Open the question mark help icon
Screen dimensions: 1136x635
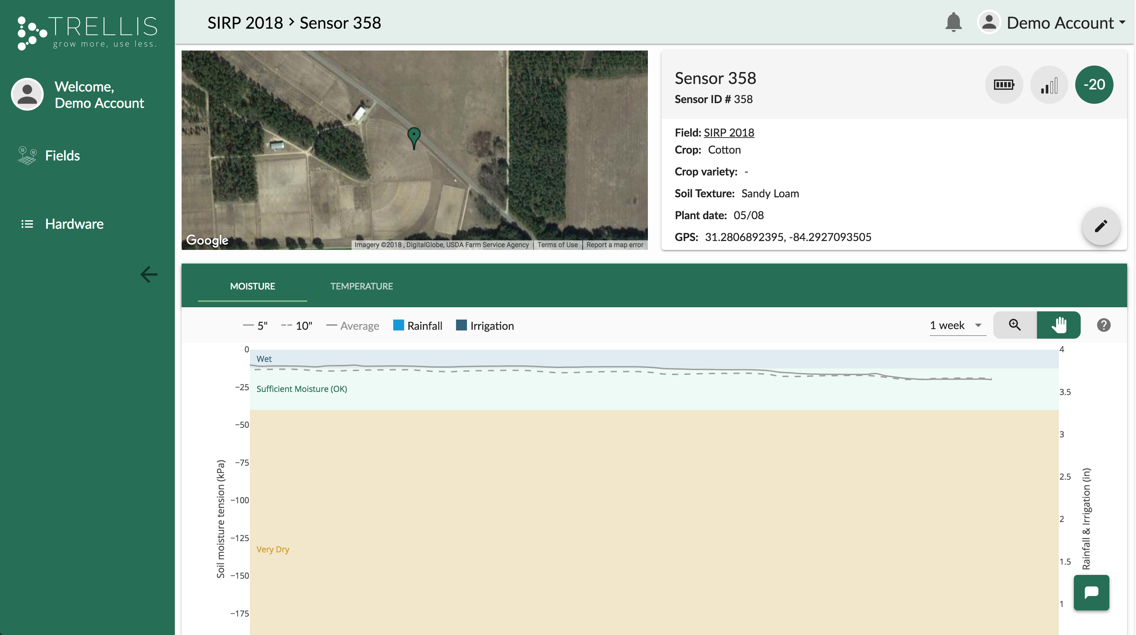1103,325
